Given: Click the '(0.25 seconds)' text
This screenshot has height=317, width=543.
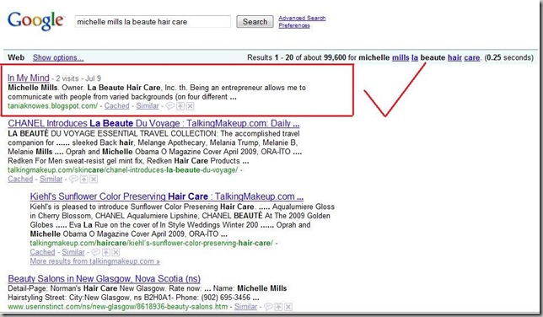Looking at the screenshot, I should point(508,57).
